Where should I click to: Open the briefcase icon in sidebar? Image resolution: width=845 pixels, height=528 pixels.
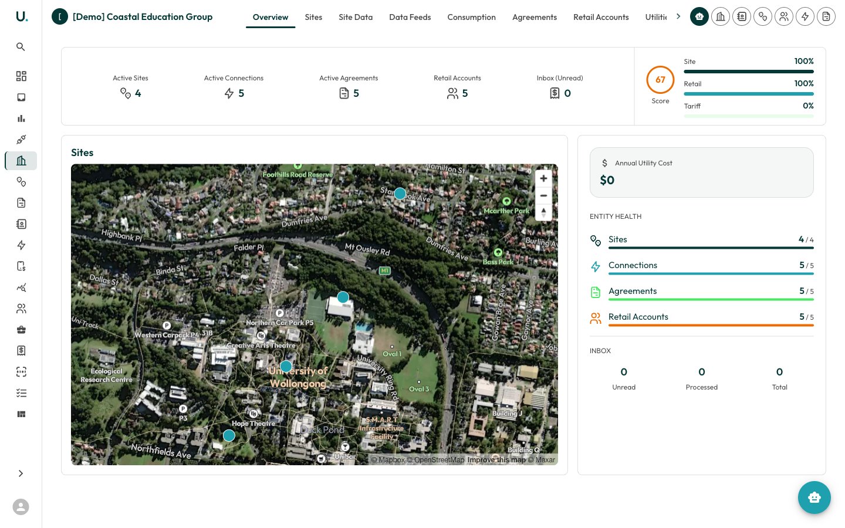click(21, 330)
